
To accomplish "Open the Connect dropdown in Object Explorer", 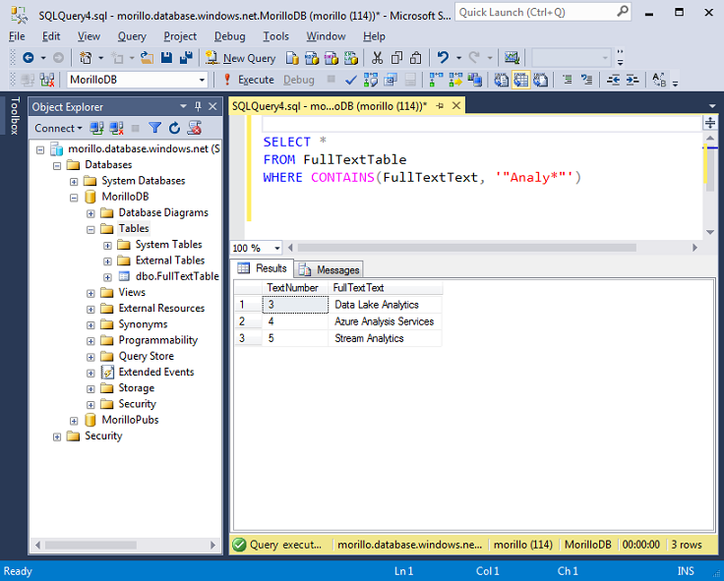I will (x=58, y=128).
